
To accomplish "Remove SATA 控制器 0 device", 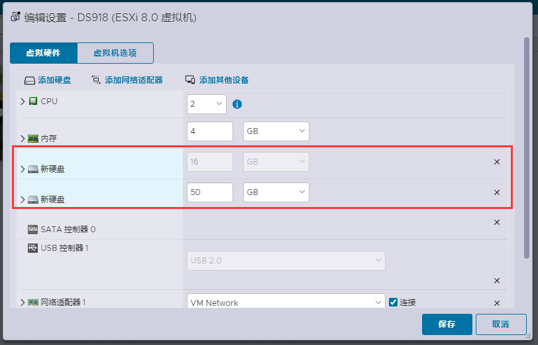I will [x=497, y=223].
